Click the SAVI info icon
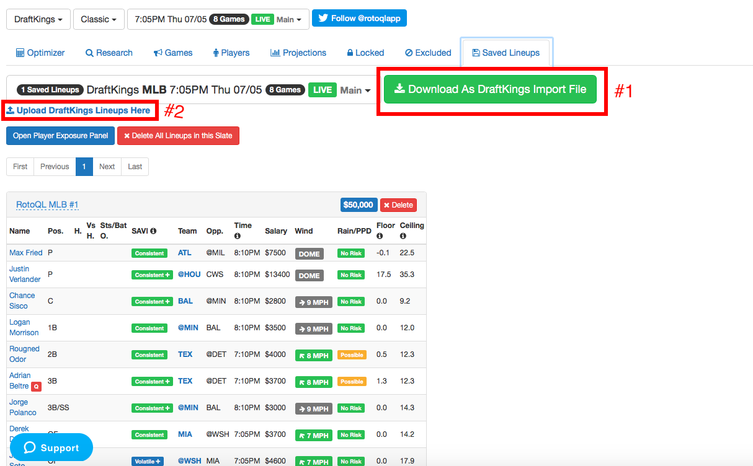This screenshot has height=466, width=753. [153, 231]
